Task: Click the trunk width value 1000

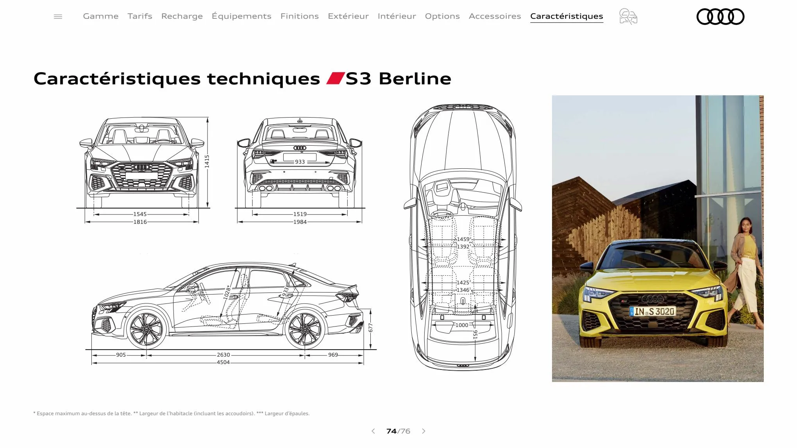Action: [x=462, y=325]
